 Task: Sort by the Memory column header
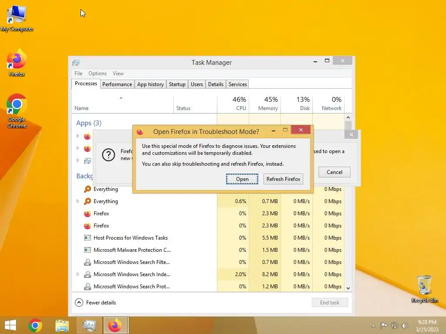click(x=265, y=104)
